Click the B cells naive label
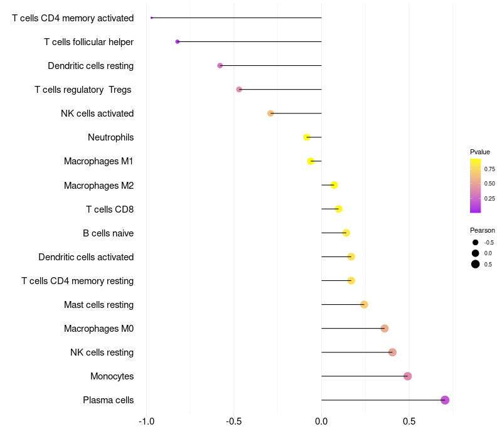The height and width of the screenshot is (439, 502). [x=108, y=233]
